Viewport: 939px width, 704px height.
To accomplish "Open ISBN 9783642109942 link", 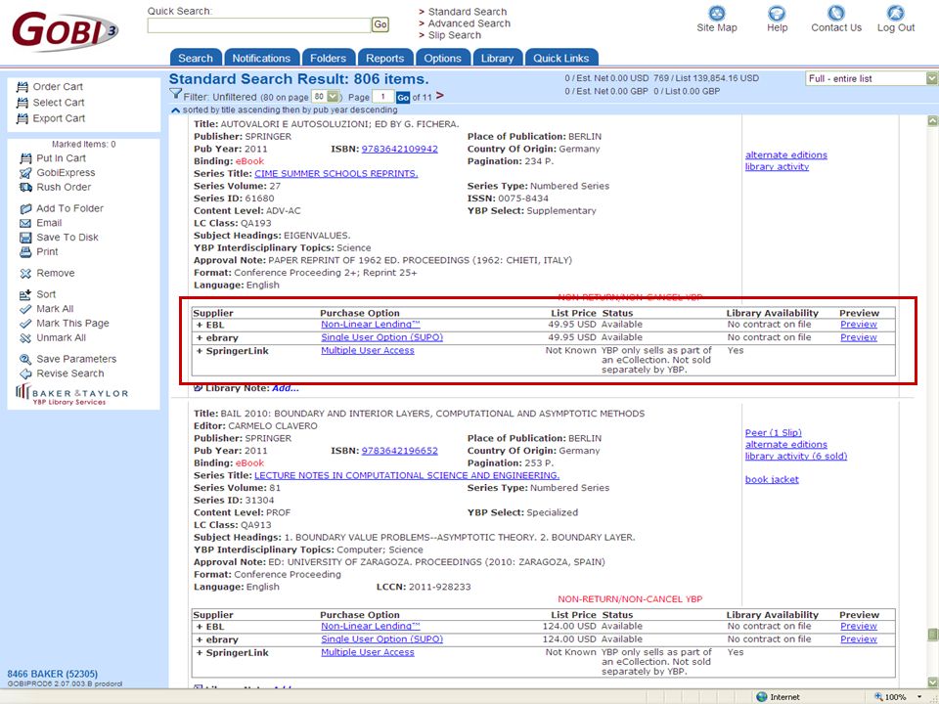I will tap(399, 149).
